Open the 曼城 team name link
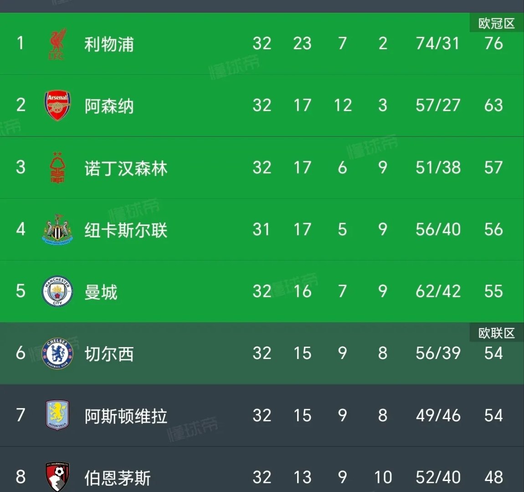 101,292
